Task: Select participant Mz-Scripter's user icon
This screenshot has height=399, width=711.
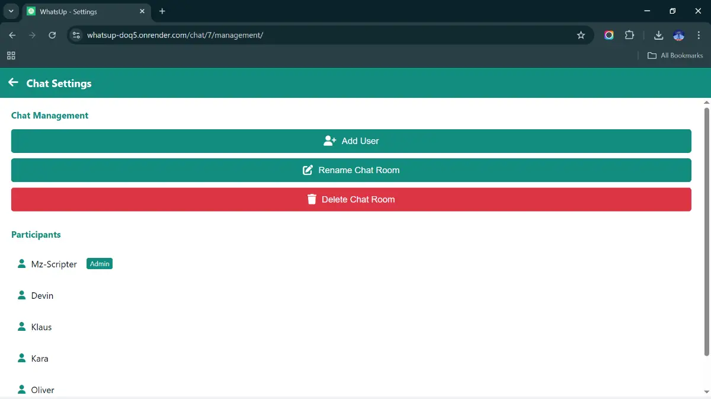Action: click(22, 264)
